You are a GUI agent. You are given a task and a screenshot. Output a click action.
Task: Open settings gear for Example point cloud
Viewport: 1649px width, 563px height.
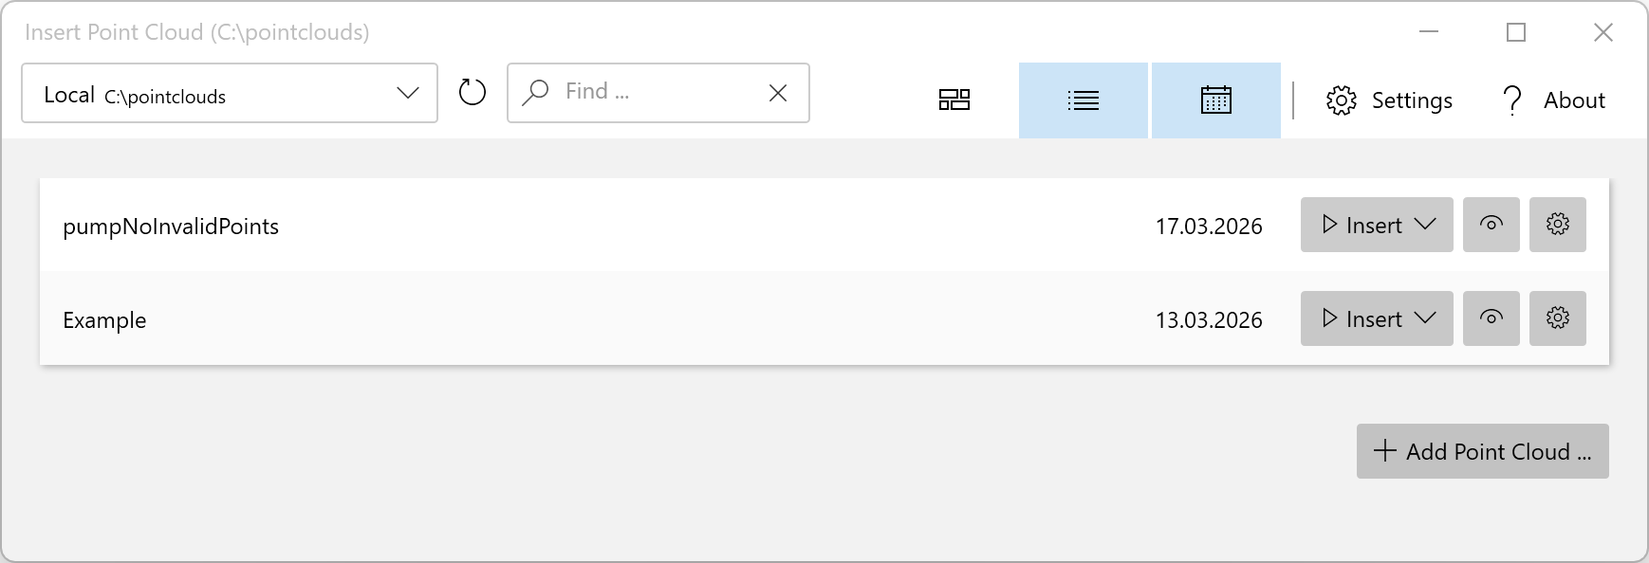(1557, 318)
